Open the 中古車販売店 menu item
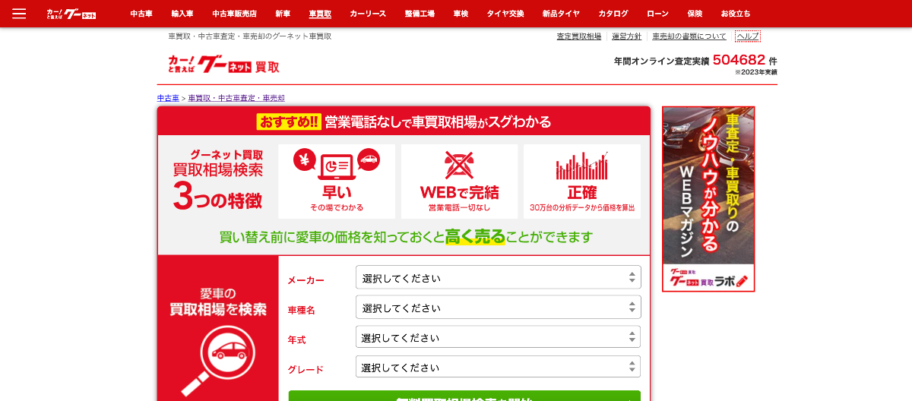912x401 pixels. pos(234,14)
